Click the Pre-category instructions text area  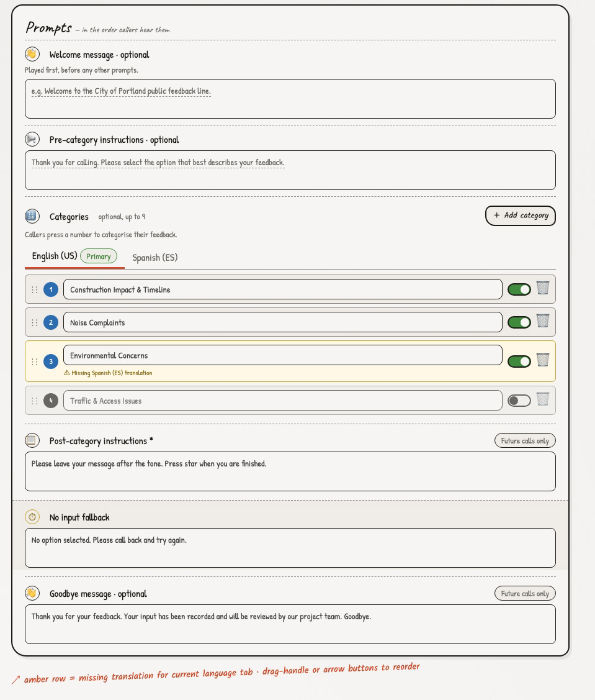[x=290, y=170]
